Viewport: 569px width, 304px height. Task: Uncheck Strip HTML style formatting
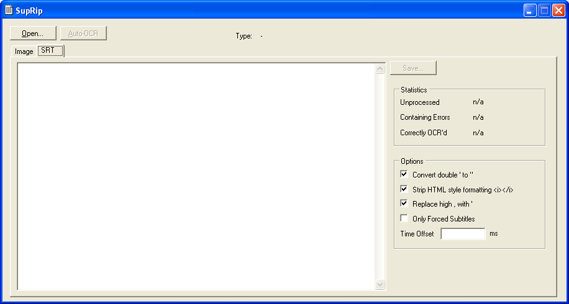click(x=404, y=189)
